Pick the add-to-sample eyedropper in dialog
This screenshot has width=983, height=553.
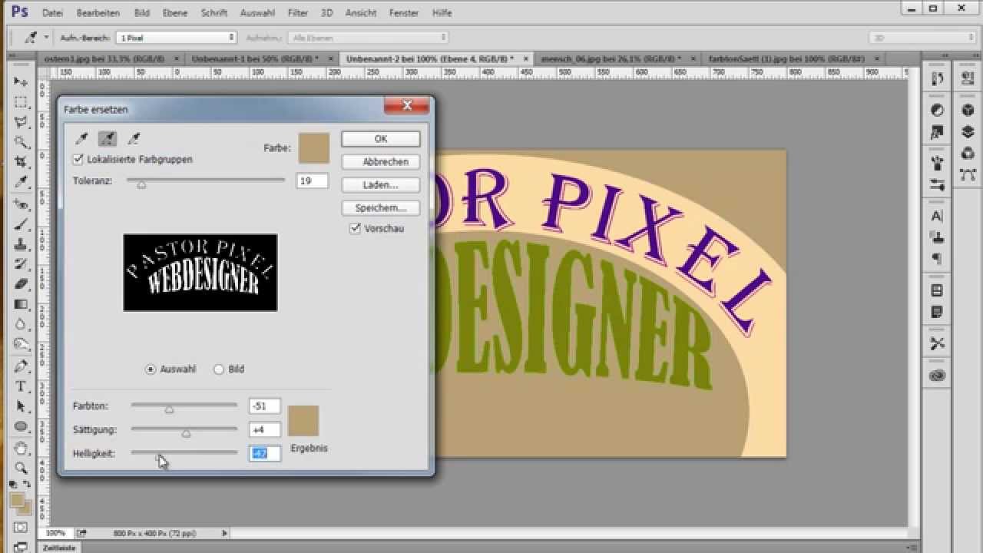[108, 138]
